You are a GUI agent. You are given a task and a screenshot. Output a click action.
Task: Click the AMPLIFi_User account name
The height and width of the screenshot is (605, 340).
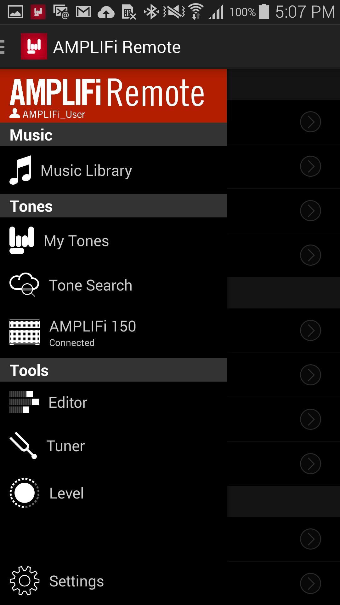click(x=54, y=114)
